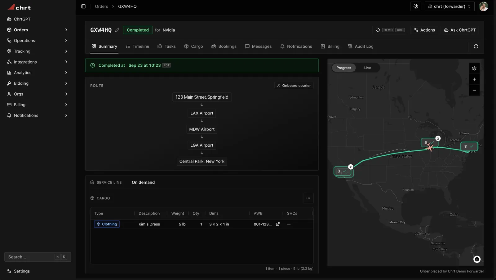
Task: Switch to the Timeline tab
Action: (x=137, y=47)
